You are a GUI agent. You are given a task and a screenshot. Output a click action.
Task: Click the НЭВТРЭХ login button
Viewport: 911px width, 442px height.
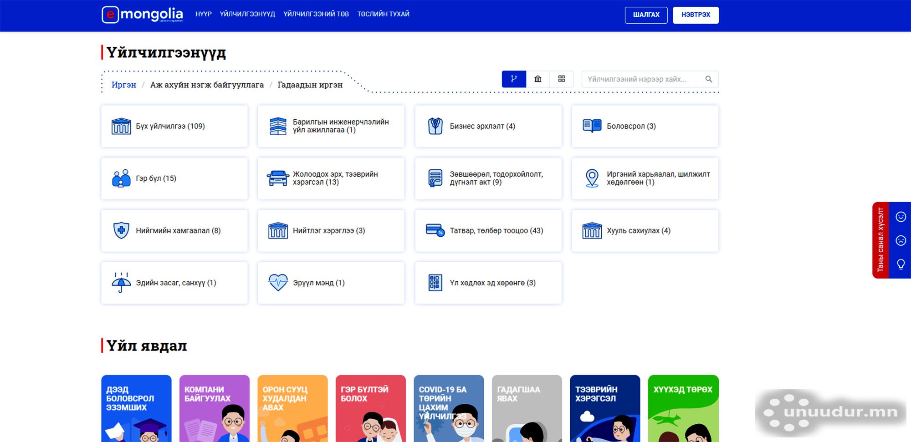[x=696, y=15]
